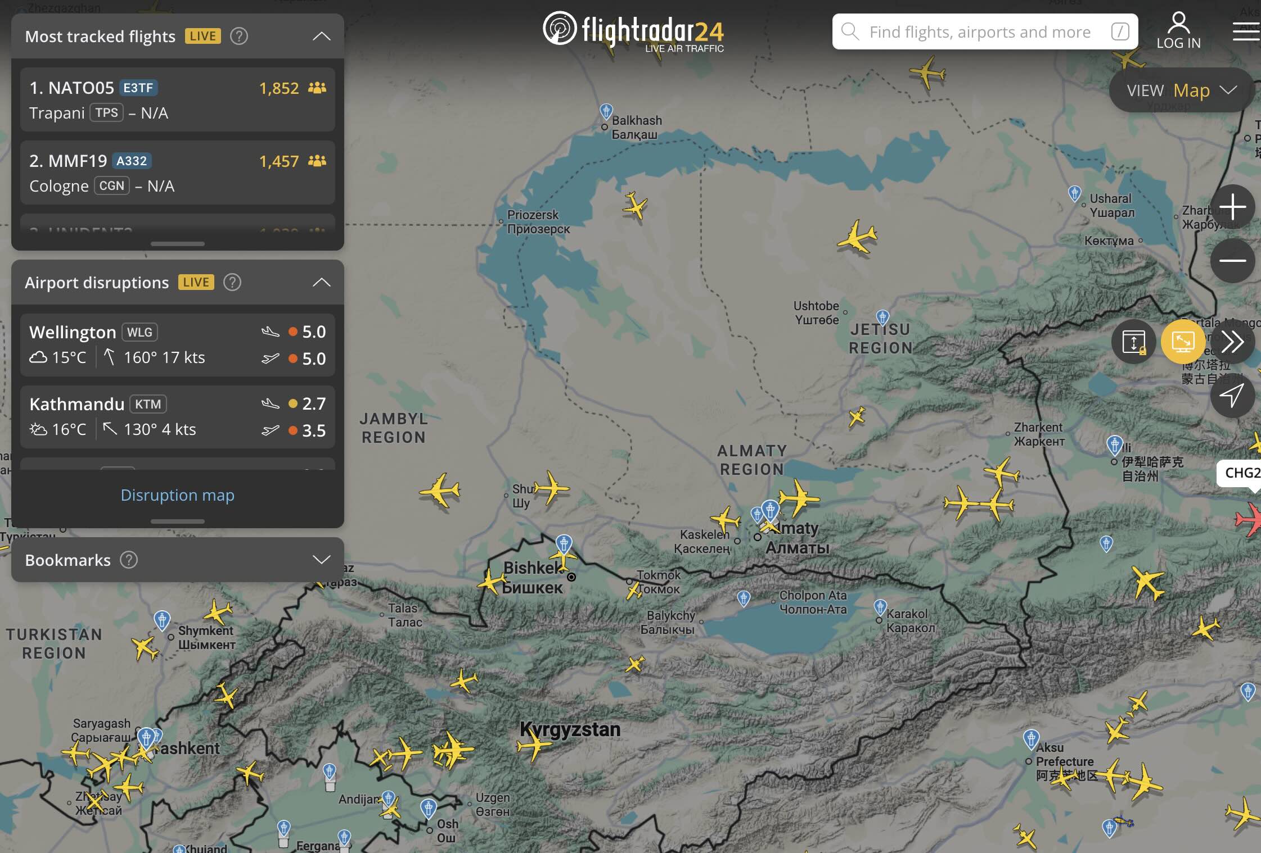The image size is (1261, 853).
Task: Open the hamburger menu
Action: 1246,31
